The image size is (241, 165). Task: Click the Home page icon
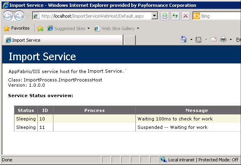[184, 39]
